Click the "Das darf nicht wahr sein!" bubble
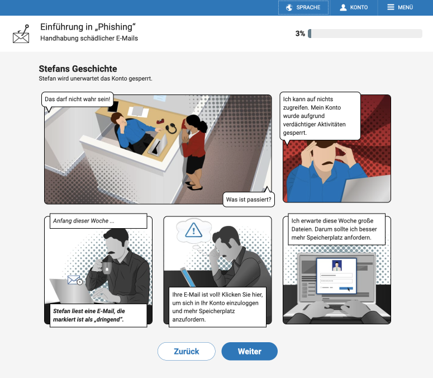 pos(78,100)
